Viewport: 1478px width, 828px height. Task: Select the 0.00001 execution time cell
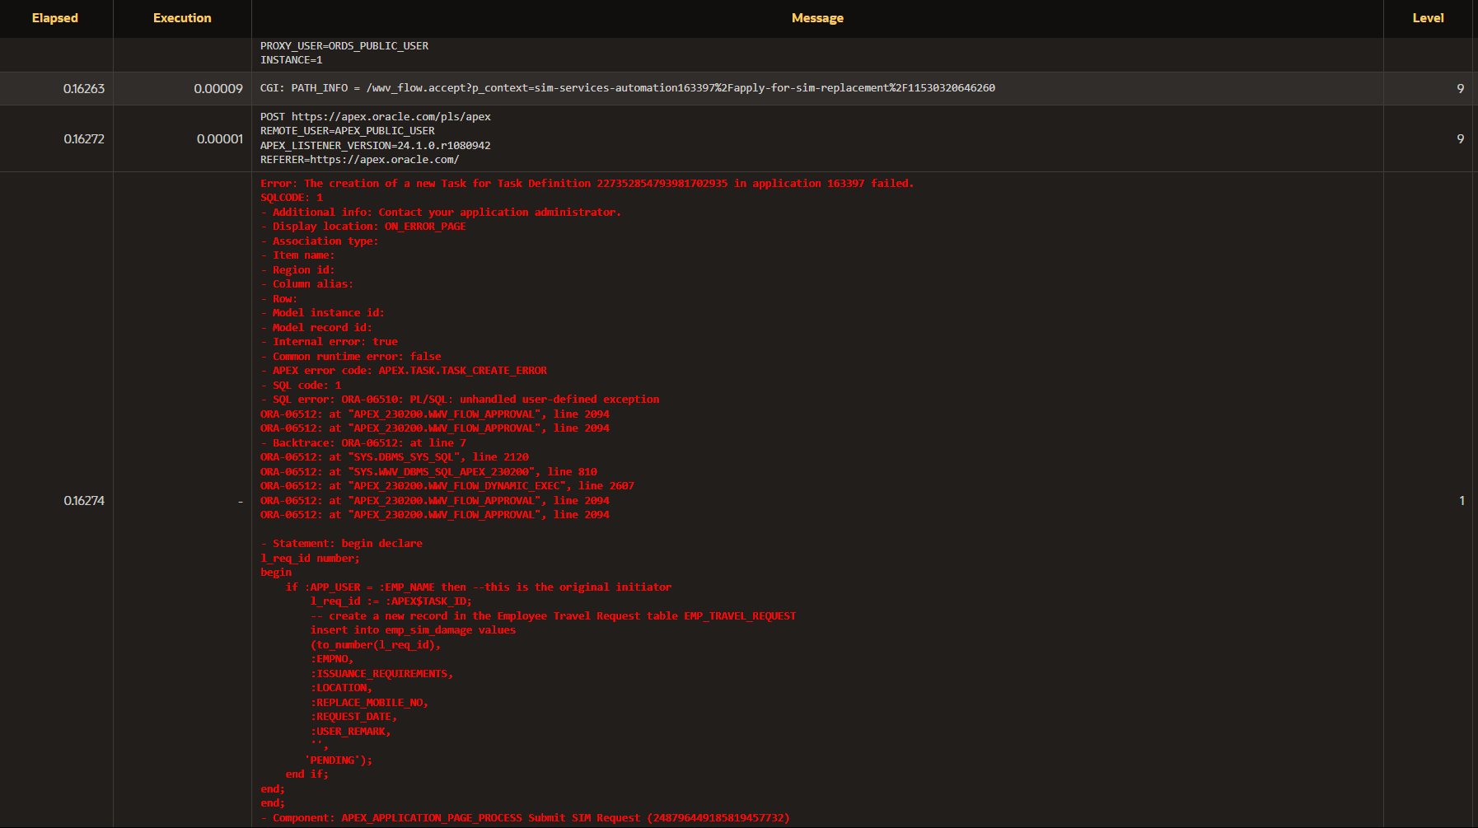click(220, 139)
